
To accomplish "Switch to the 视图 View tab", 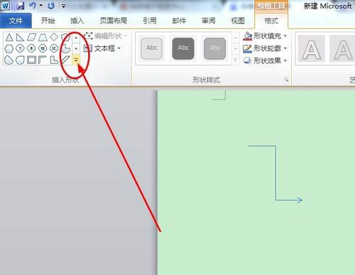I will [x=238, y=21].
